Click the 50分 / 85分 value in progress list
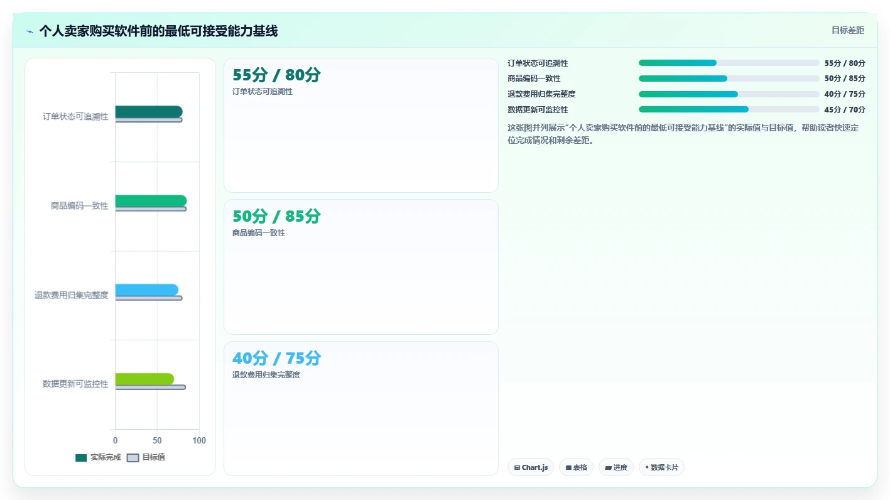 [x=845, y=79]
